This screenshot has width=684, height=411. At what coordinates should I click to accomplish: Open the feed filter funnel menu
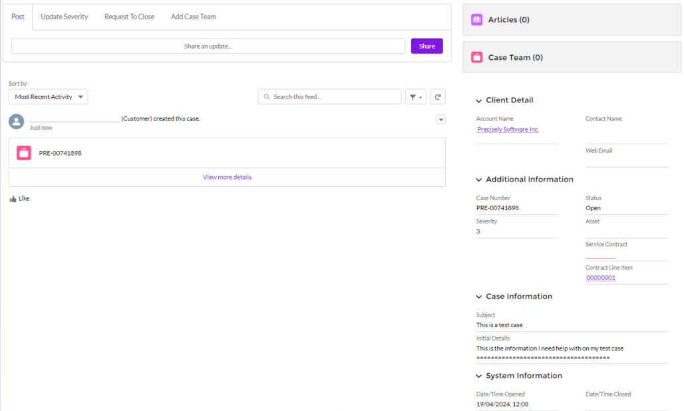tap(416, 97)
